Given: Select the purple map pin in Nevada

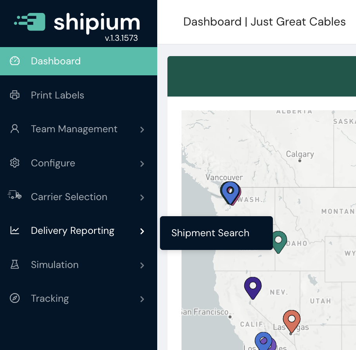Looking at the screenshot, I should click(x=253, y=288).
